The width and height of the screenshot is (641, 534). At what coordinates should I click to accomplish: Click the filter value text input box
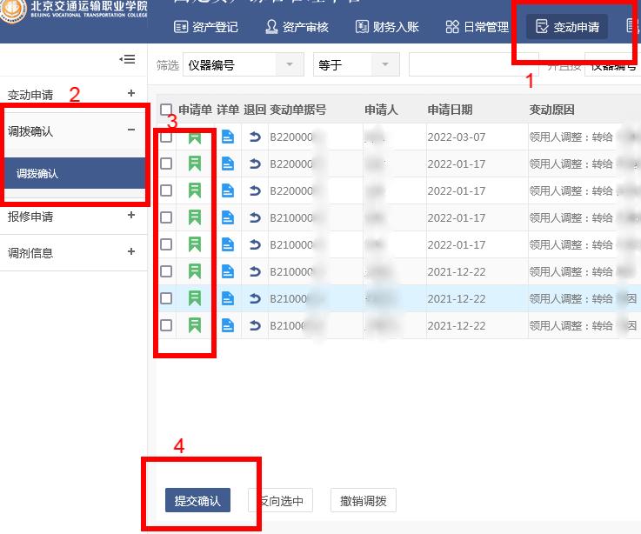tap(471, 65)
